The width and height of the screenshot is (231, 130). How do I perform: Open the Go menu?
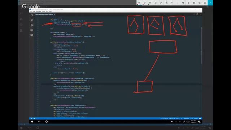click(x=47, y=11)
